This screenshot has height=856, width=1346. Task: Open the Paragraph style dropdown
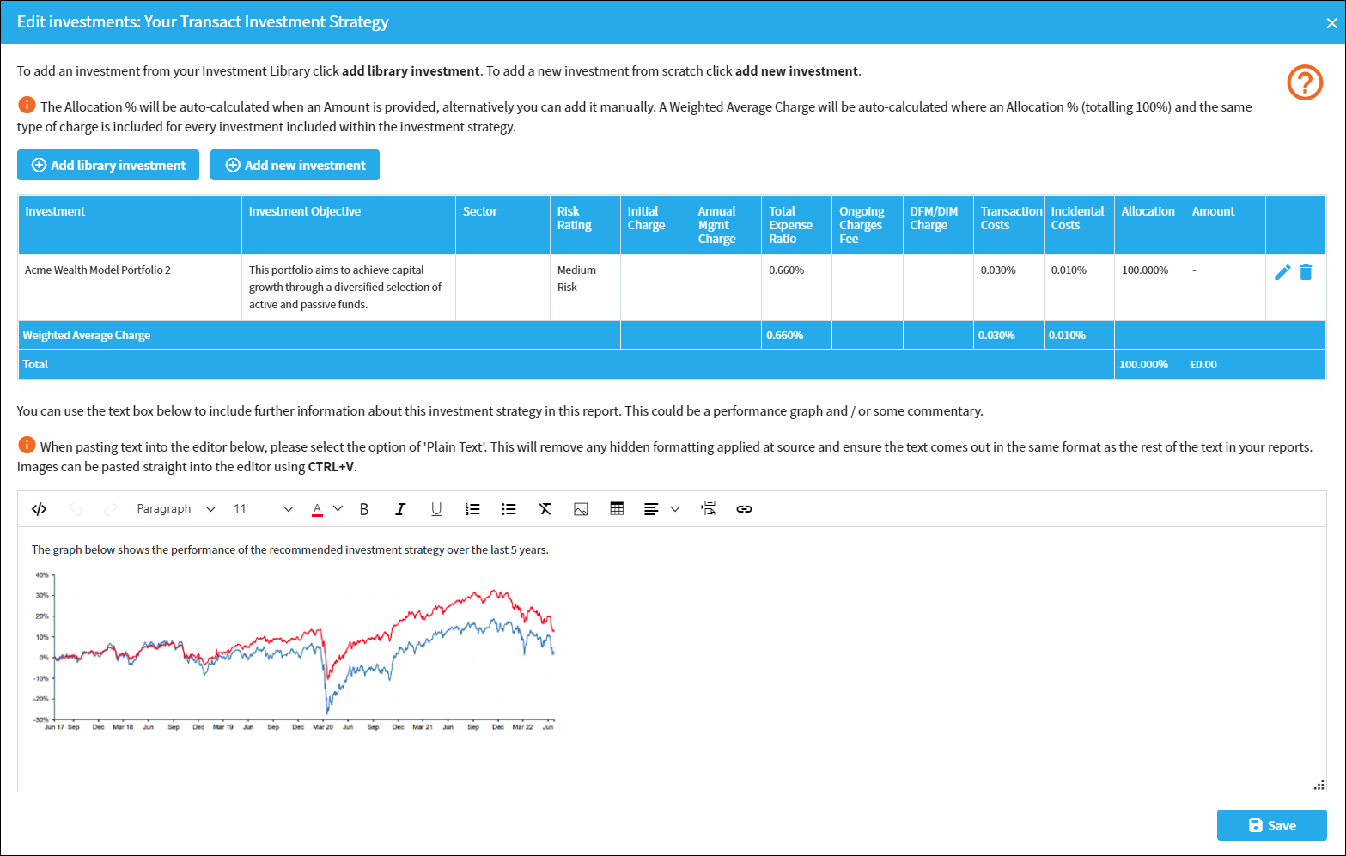(176, 509)
